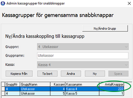Screen dimensions: 133x98
Task: Click the Ta bort button
Action: [x=47, y=73]
